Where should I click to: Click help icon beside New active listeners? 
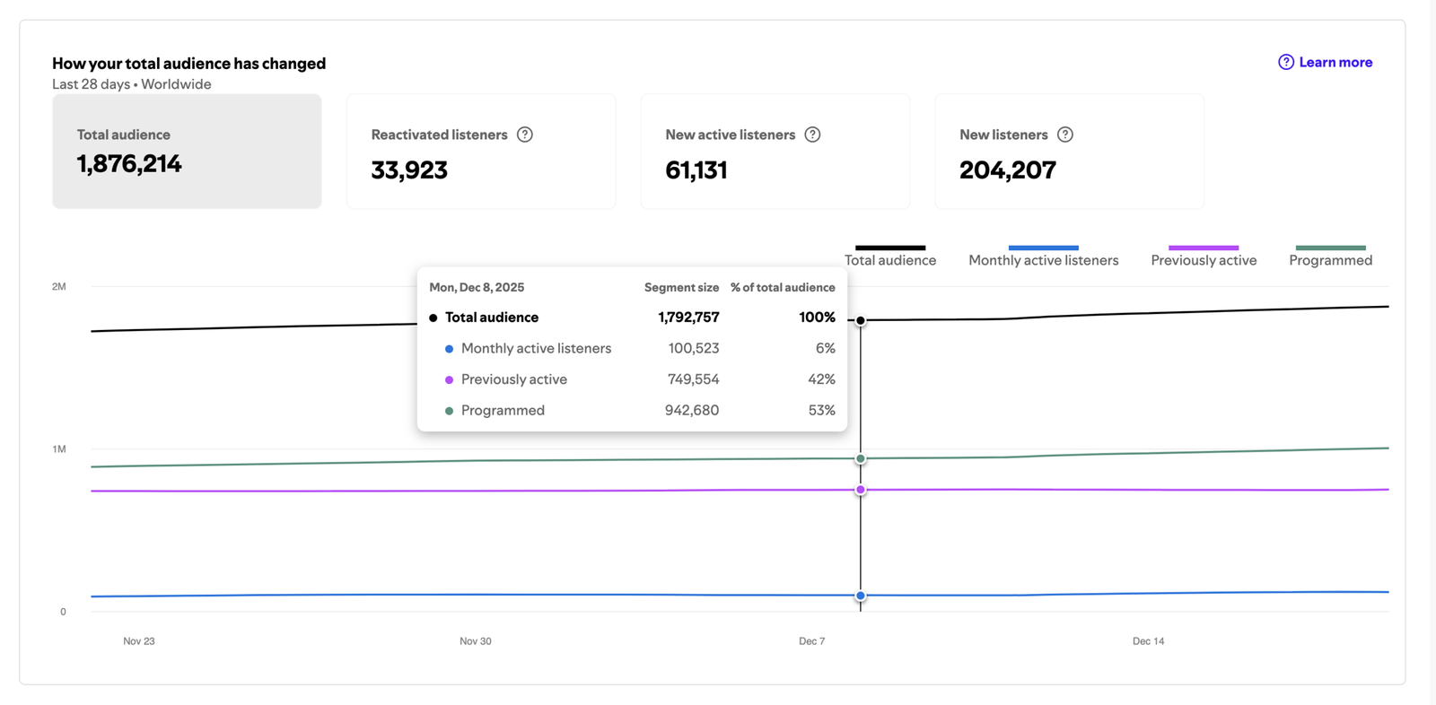coord(812,135)
